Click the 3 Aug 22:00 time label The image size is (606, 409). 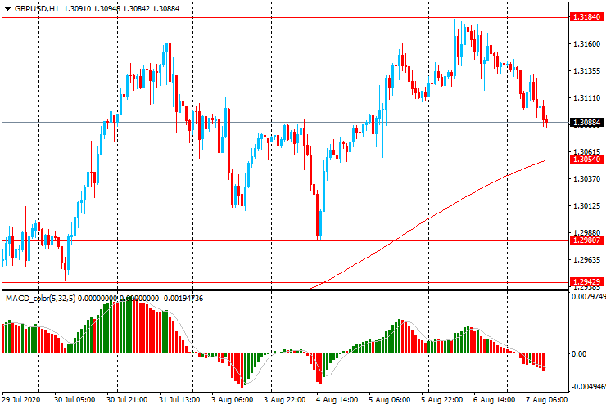click(284, 399)
